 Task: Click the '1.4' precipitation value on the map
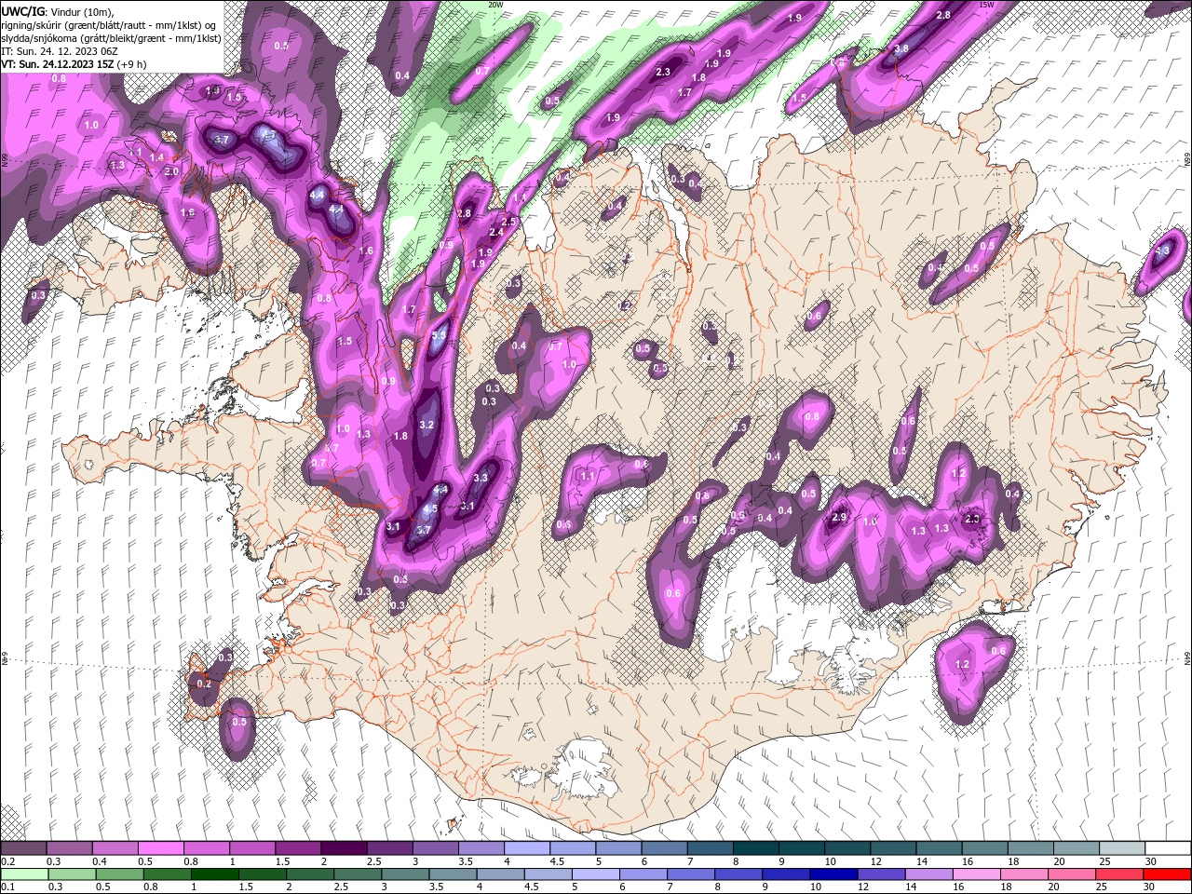click(156, 158)
